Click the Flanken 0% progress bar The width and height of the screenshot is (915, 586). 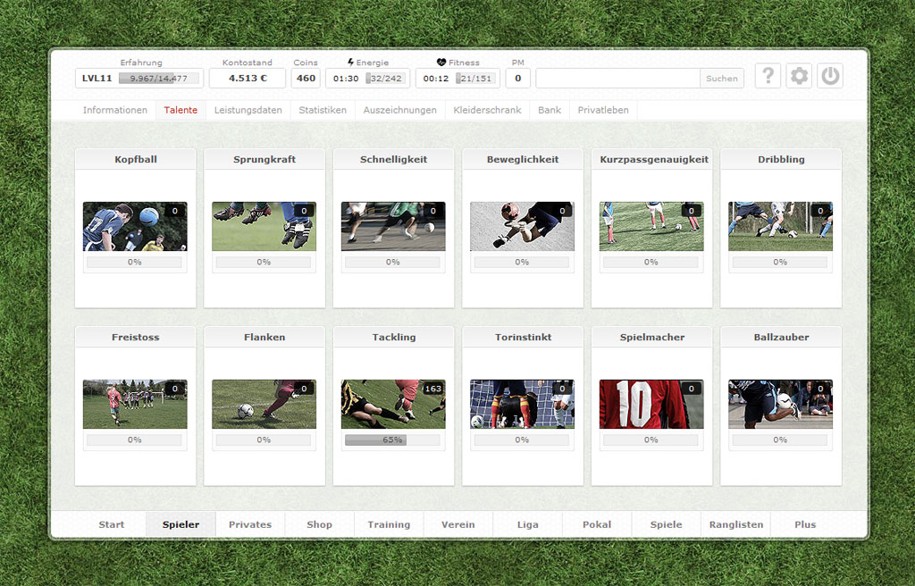coord(264,440)
